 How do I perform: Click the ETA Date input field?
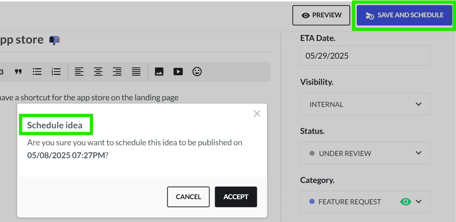[365, 56]
